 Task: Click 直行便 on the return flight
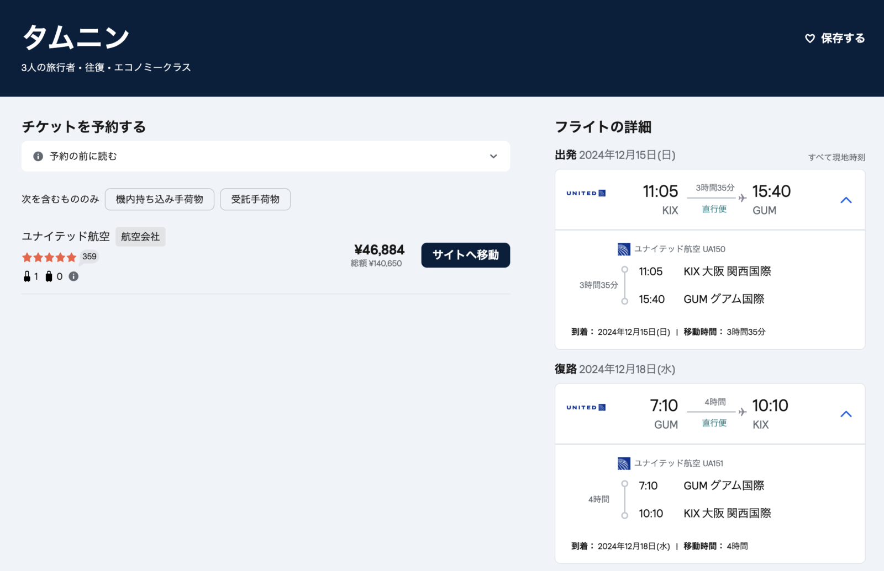click(714, 423)
